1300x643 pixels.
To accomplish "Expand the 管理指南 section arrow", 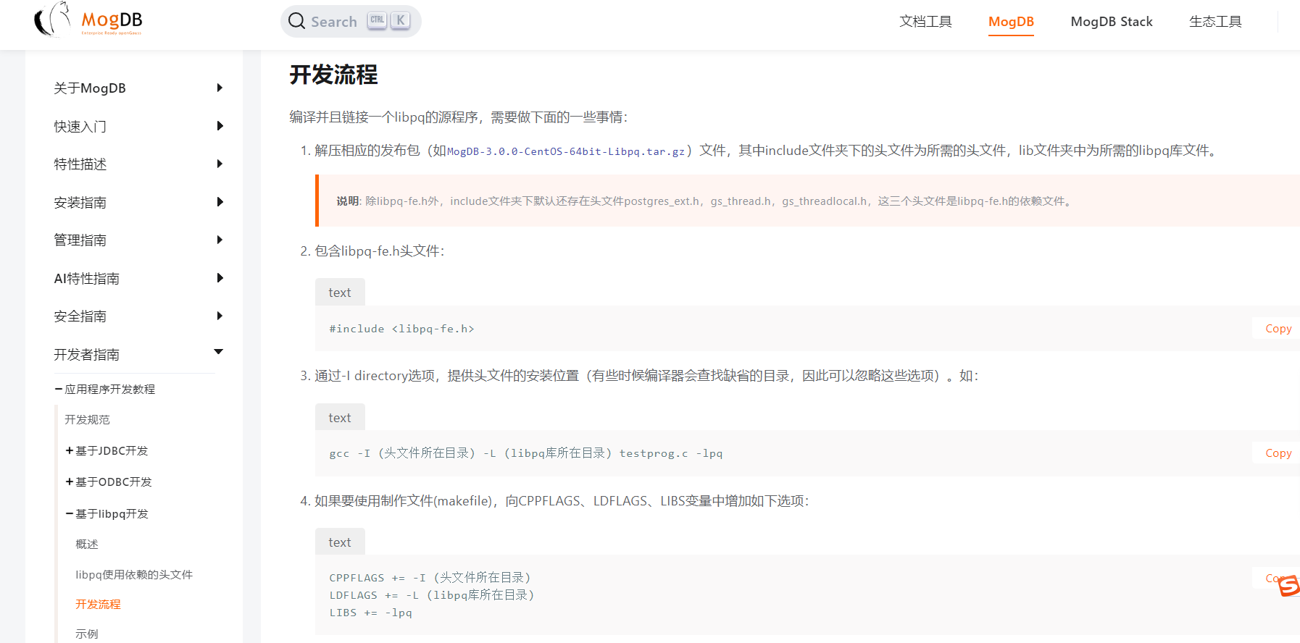I will (220, 240).
